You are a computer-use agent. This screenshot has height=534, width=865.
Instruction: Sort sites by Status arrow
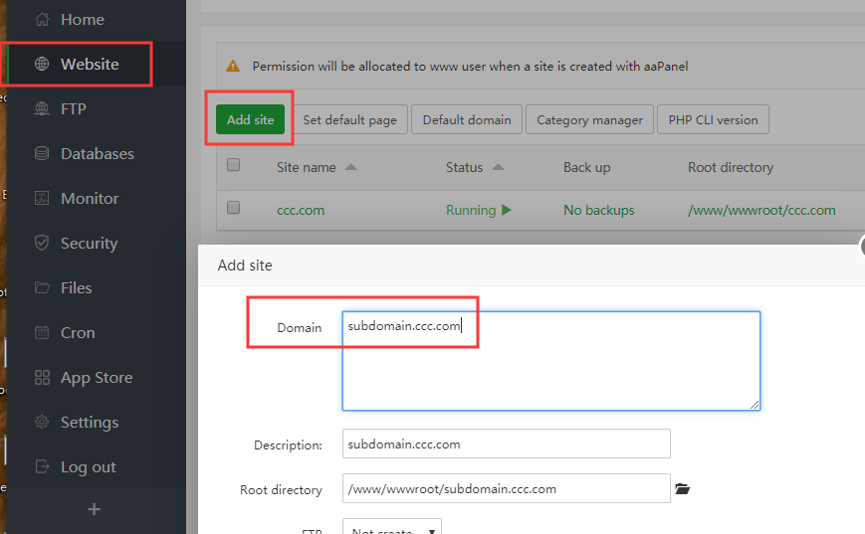click(x=498, y=167)
